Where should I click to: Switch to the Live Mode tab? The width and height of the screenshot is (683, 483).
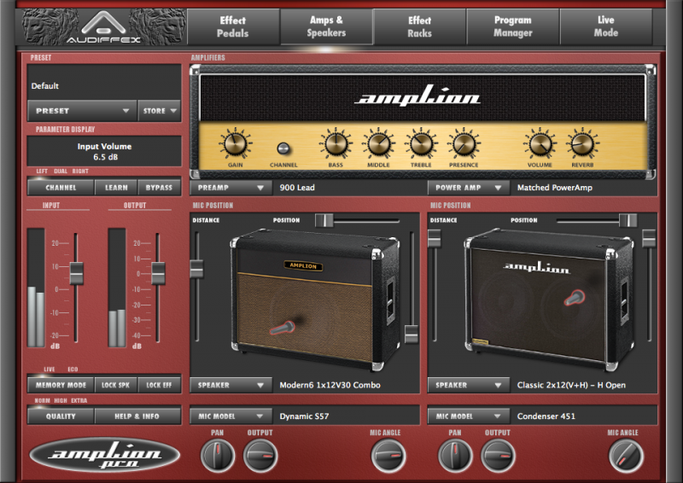pos(606,26)
